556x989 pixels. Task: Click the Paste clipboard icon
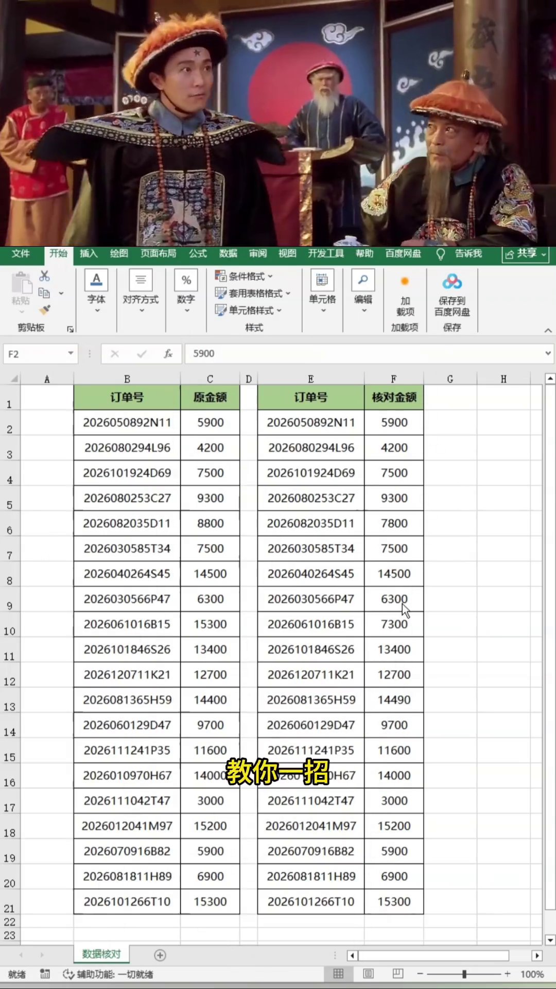tap(21, 283)
